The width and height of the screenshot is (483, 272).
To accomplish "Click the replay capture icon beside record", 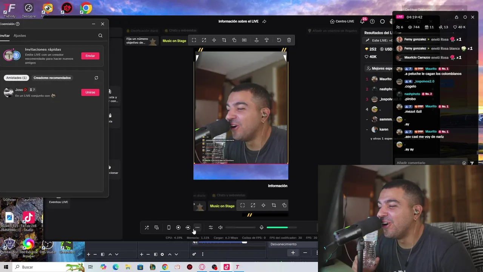I will (x=188, y=227).
